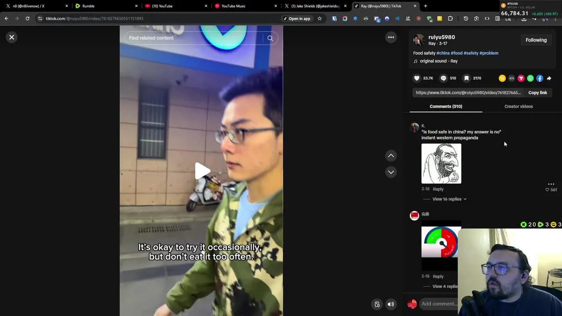
Task: Click the browser history clock icon
Action: (x=466, y=18)
